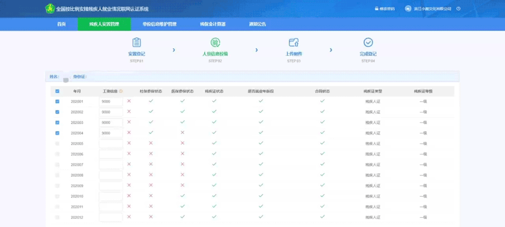Uncheck the 202004 row checkbox
The image size is (505, 227).
coord(58,133)
